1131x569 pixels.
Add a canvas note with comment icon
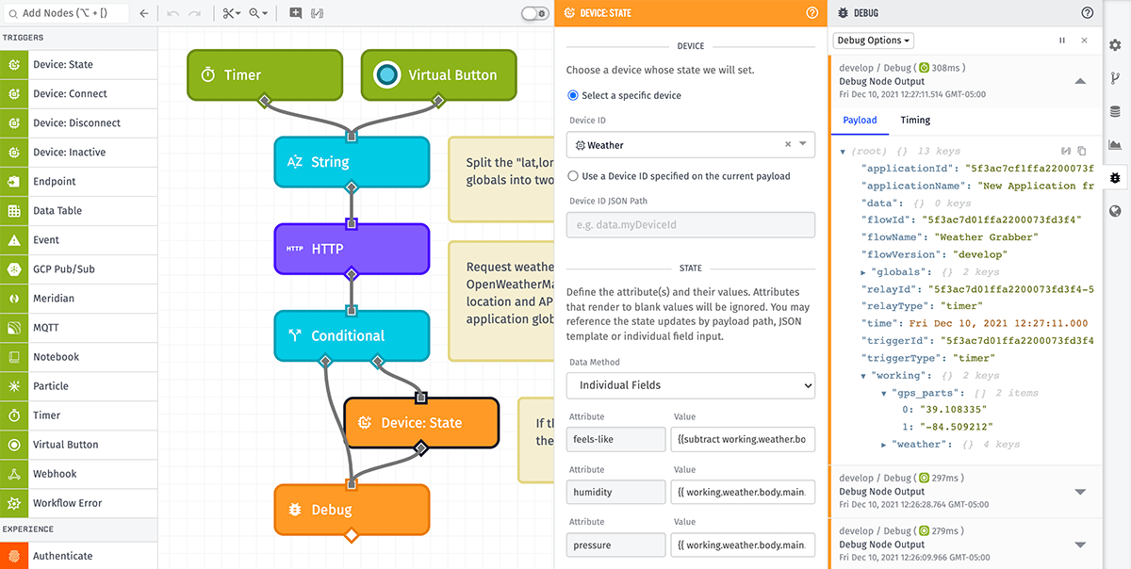click(296, 13)
